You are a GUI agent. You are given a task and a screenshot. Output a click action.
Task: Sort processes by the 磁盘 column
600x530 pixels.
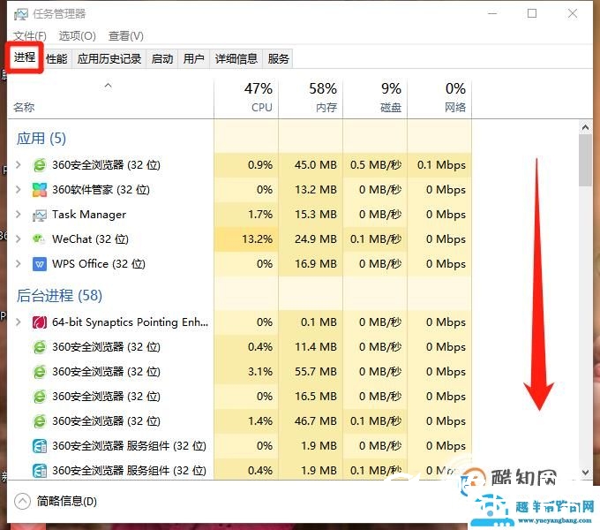click(375, 98)
